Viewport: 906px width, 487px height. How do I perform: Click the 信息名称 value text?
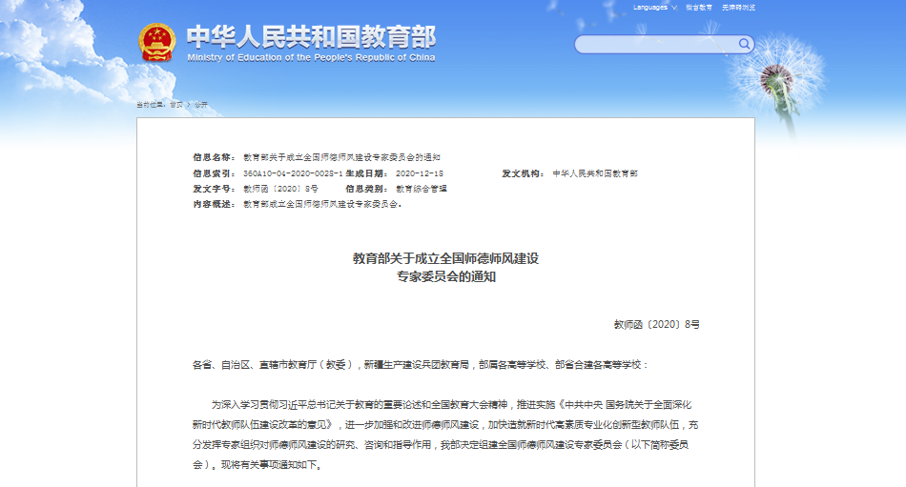(341, 157)
